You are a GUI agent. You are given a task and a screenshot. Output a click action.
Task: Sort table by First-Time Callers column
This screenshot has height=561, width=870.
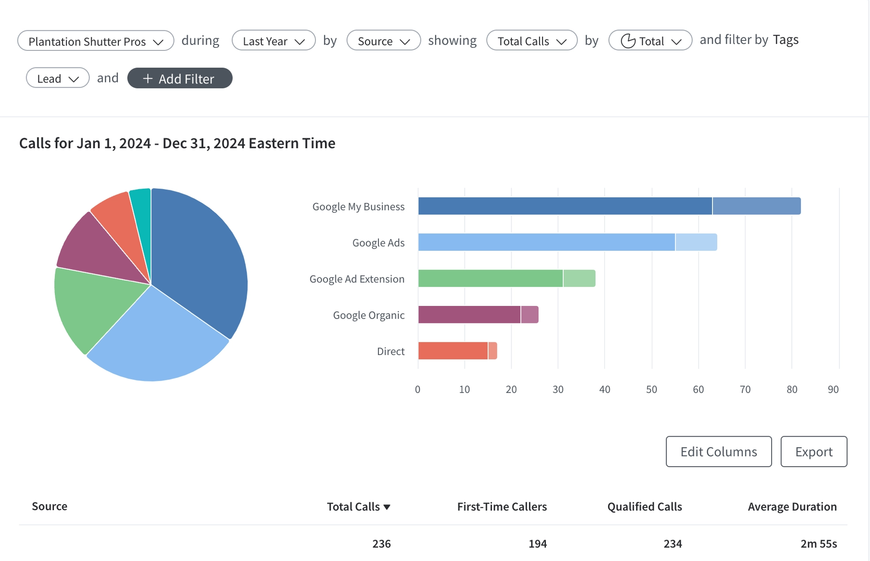point(502,507)
